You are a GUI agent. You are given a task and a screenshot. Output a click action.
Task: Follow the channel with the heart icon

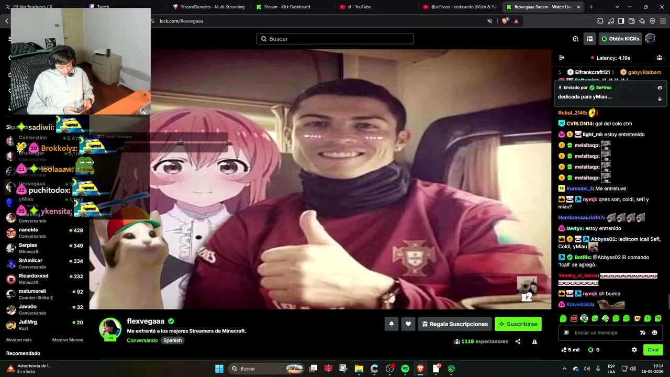point(408,324)
